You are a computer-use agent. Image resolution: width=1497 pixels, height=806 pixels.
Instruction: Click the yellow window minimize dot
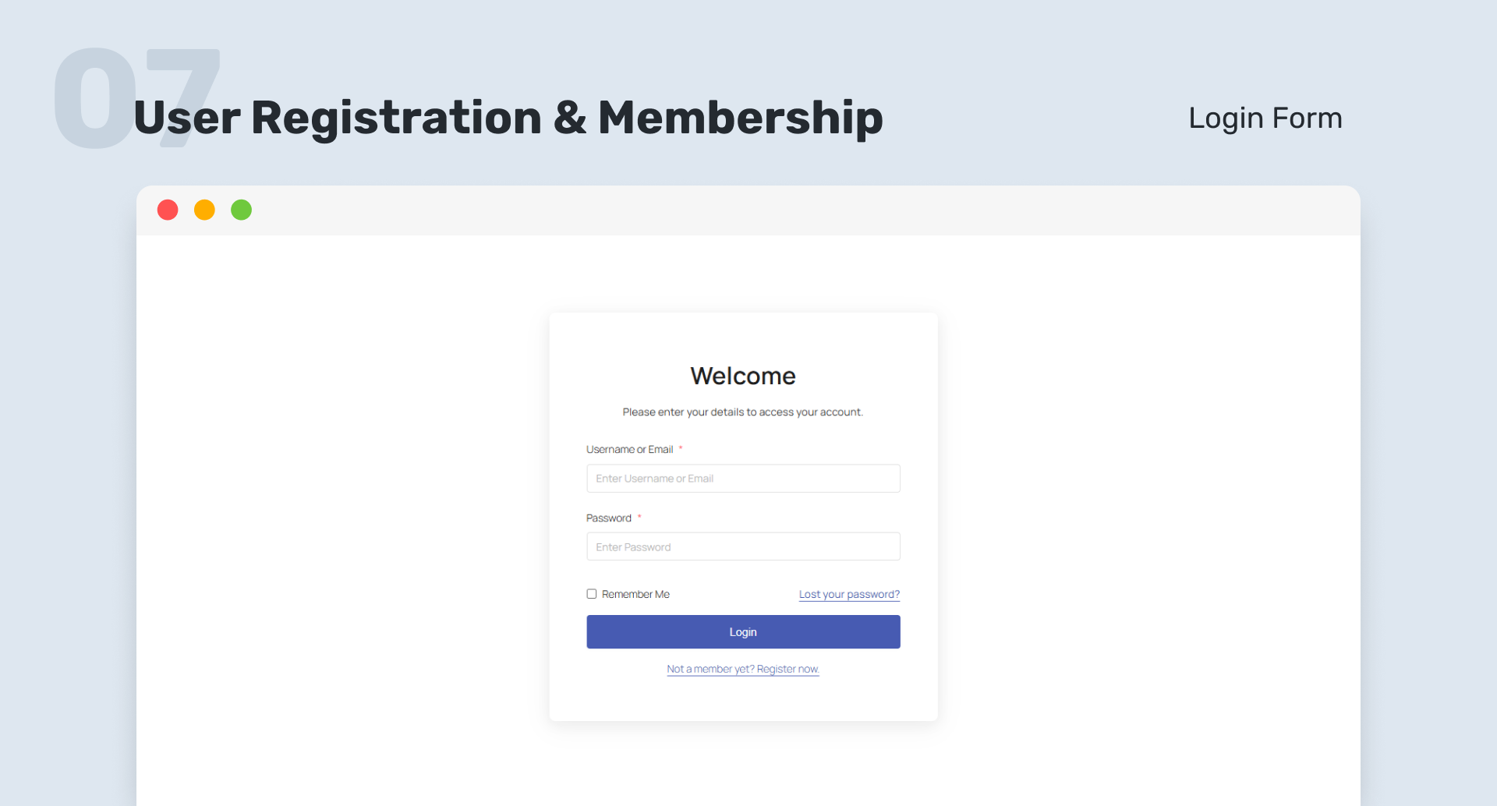pyautogui.click(x=204, y=210)
